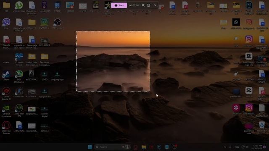Launch OBS Studio from the desktop
269x151 pixels.
(58, 23)
